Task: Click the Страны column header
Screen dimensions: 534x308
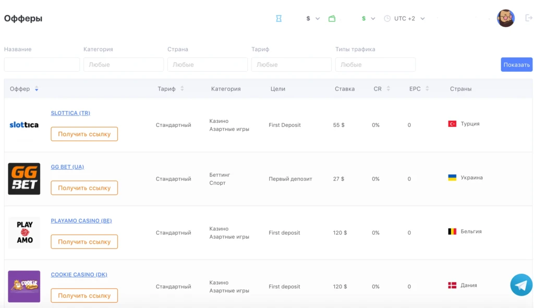Action: tap(461, 89)
